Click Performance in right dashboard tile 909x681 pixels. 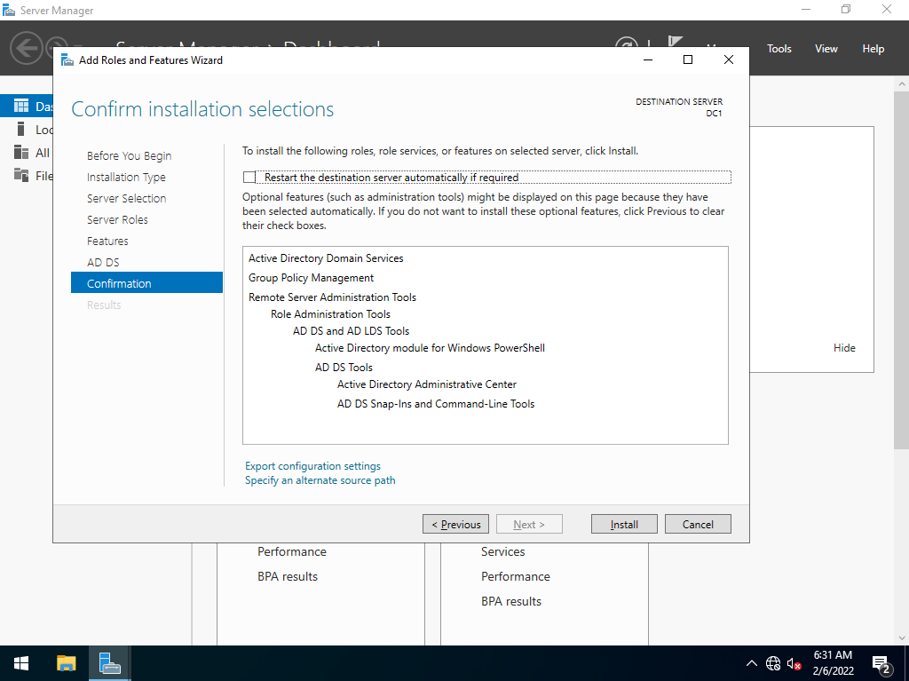[x=516, y=576]
